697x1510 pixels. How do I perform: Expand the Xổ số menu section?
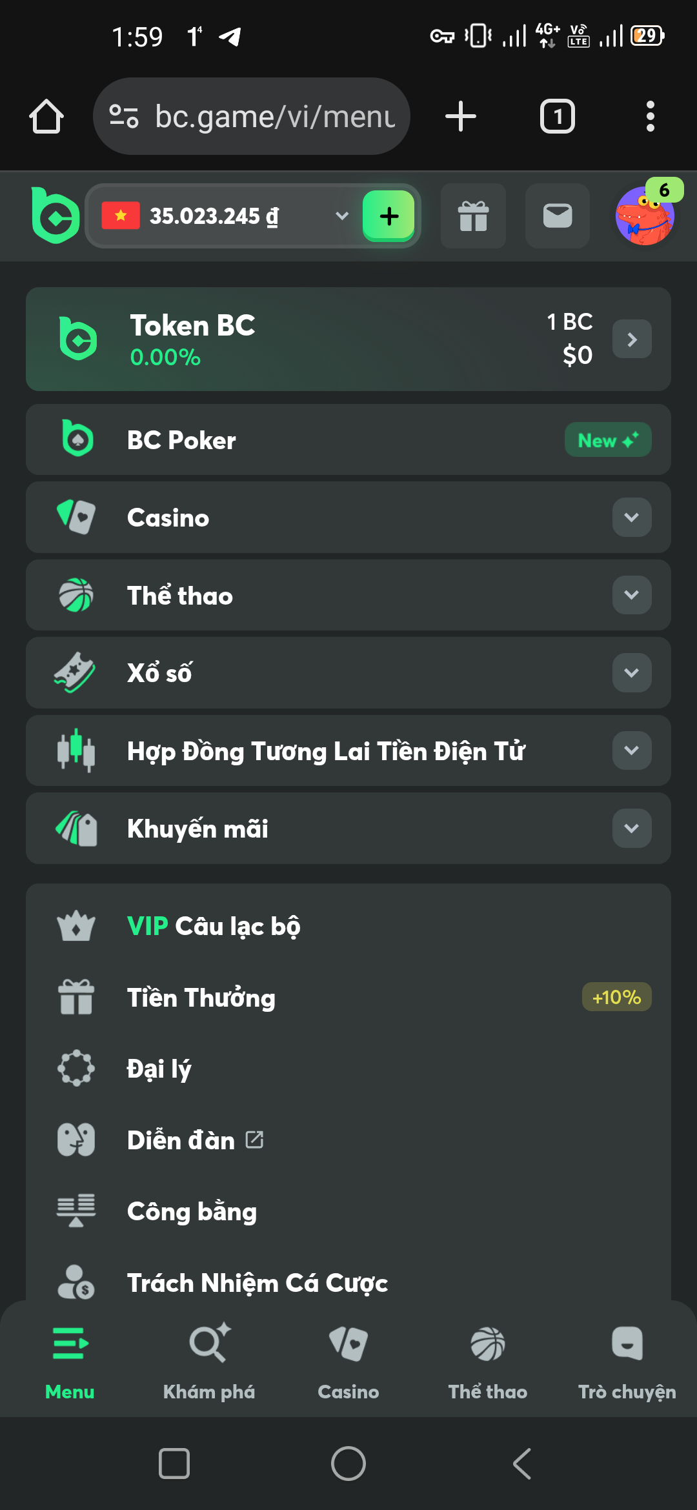click(x=631, y=673)
